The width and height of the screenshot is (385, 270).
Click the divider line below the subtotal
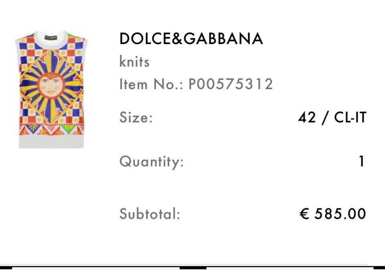[192, 266]
